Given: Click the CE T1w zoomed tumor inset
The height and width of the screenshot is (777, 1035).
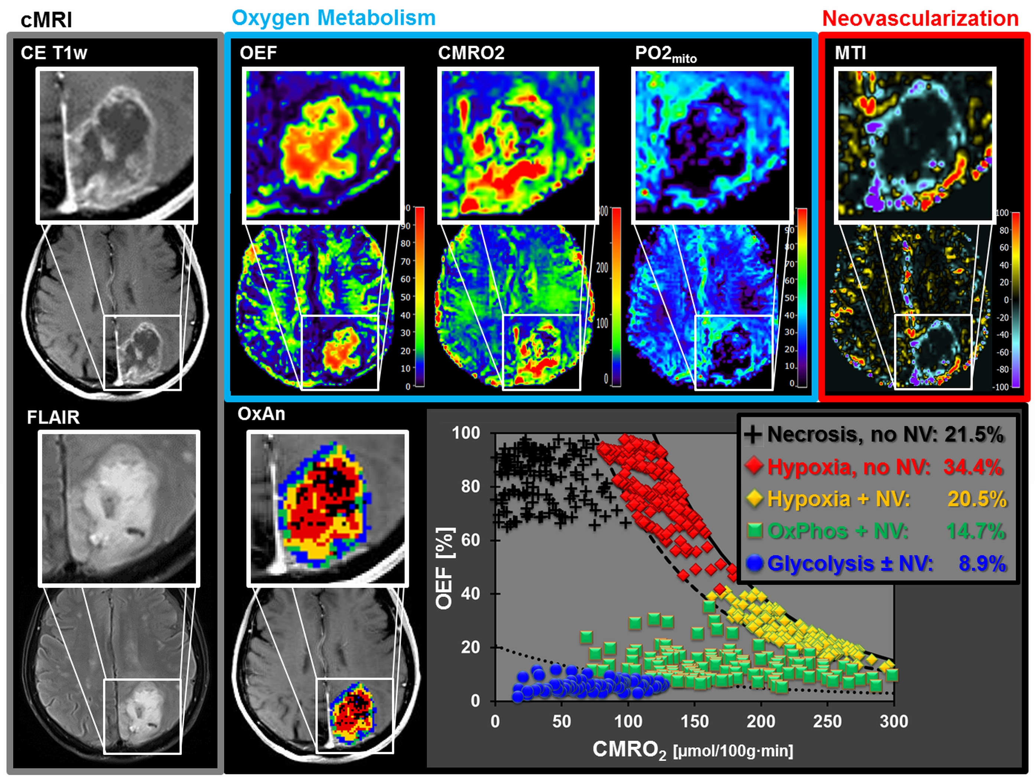Looking at the screenshot, I should (x=117, y=145).
